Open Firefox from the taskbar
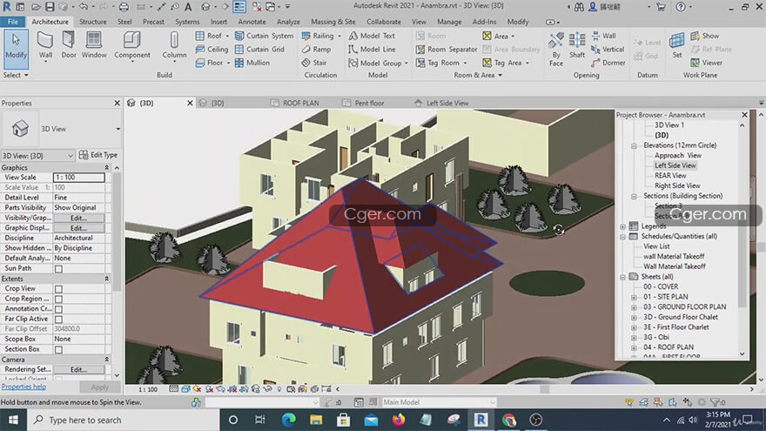Viewport: 766px width, 431px height. [398, 421]
